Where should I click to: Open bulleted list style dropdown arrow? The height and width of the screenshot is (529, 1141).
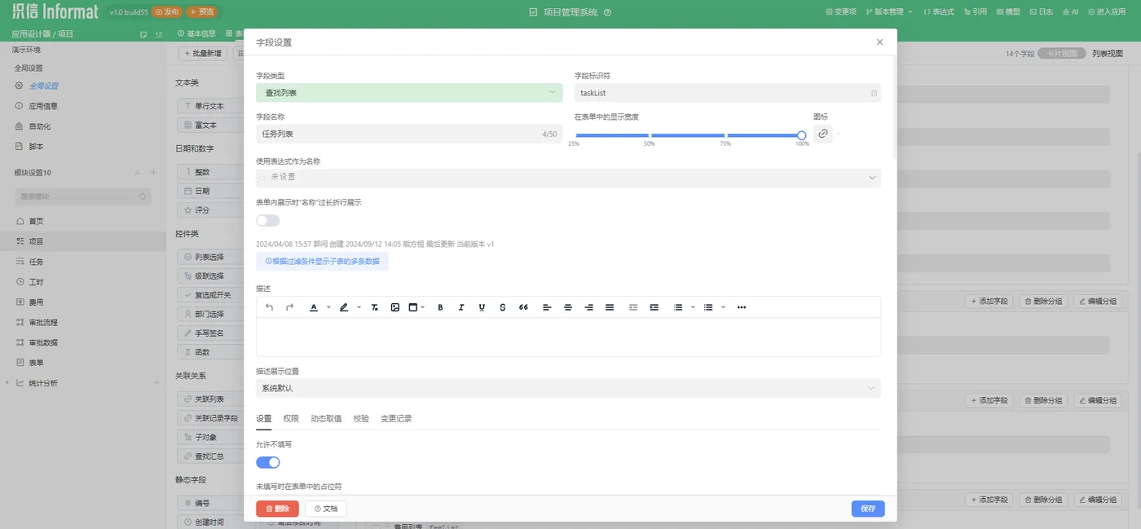click(723, 307)
